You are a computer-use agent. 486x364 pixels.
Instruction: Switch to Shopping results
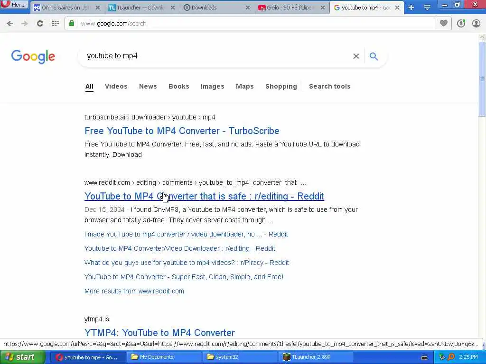(281, 86)
